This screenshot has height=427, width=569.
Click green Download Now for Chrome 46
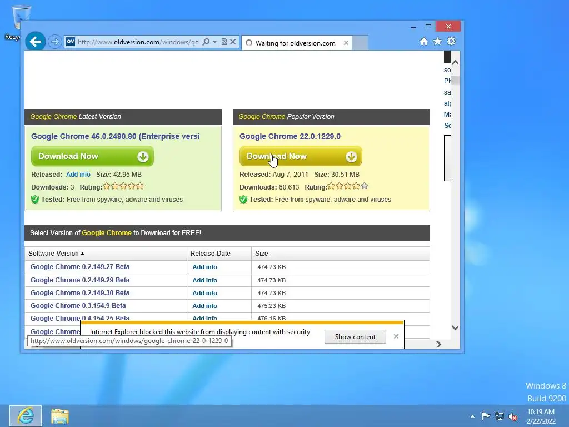coord(92,156)
